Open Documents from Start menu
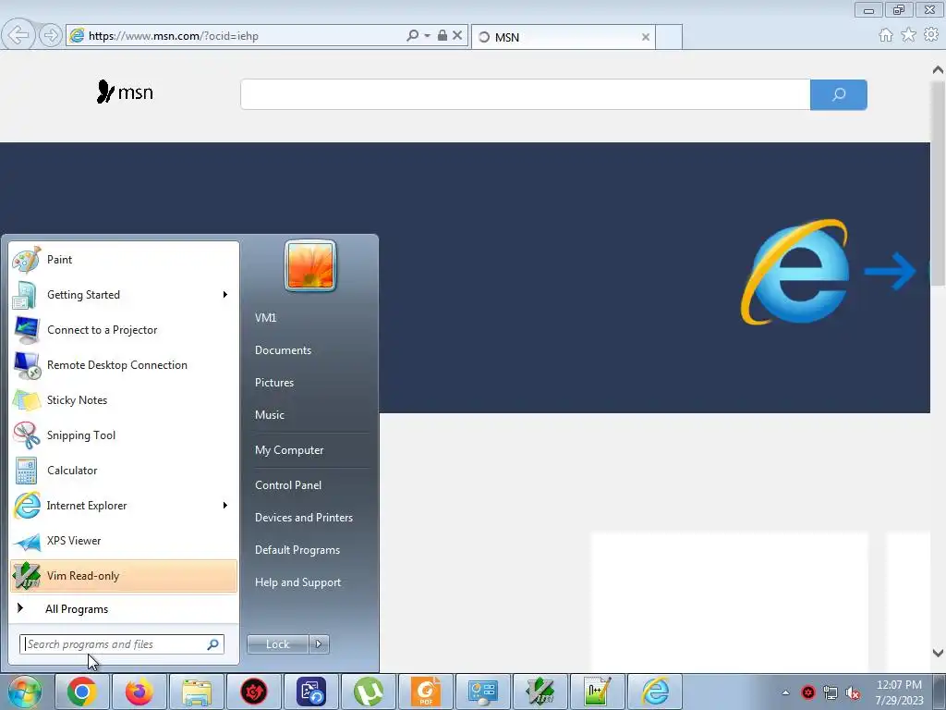Viewport: 946px width, 710px height. point(283,350)
